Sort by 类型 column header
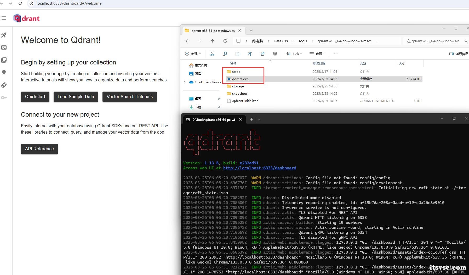 click(x=363, y=63)
